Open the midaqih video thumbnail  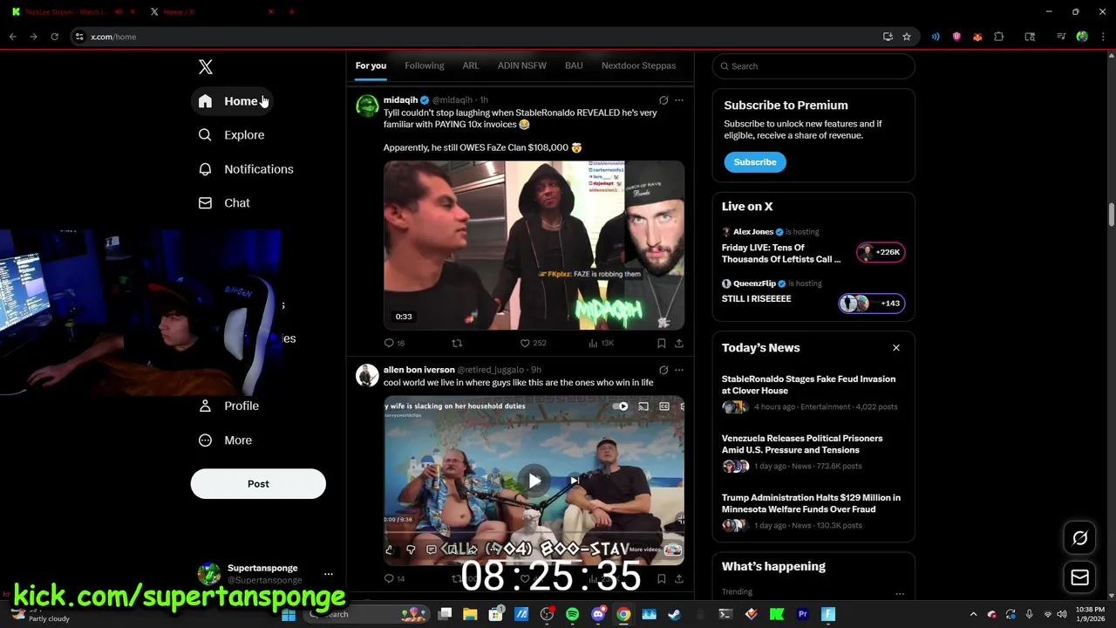point(534,245)
